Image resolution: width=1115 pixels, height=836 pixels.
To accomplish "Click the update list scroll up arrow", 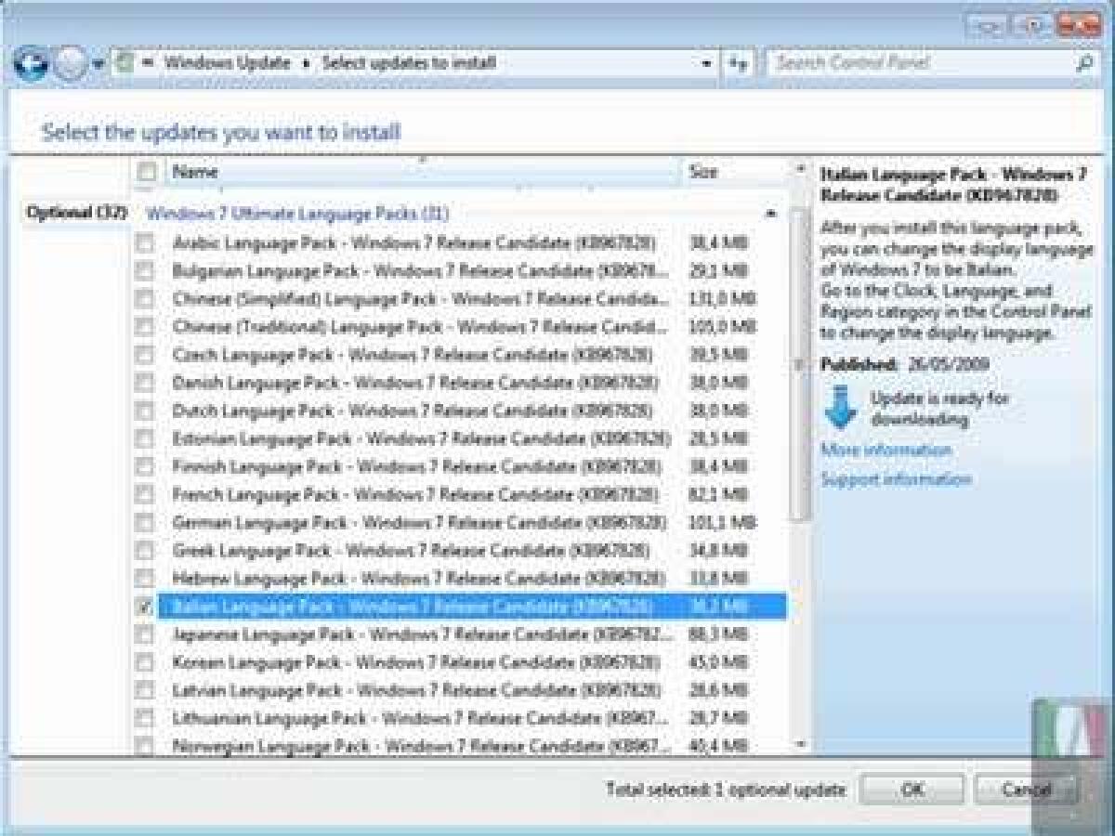I will pos(800,171).
